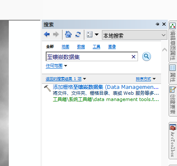The height and width of the screenshot is (166, 177).
Task: Open the 创建要素 side tab
Action: click(173, 100)
